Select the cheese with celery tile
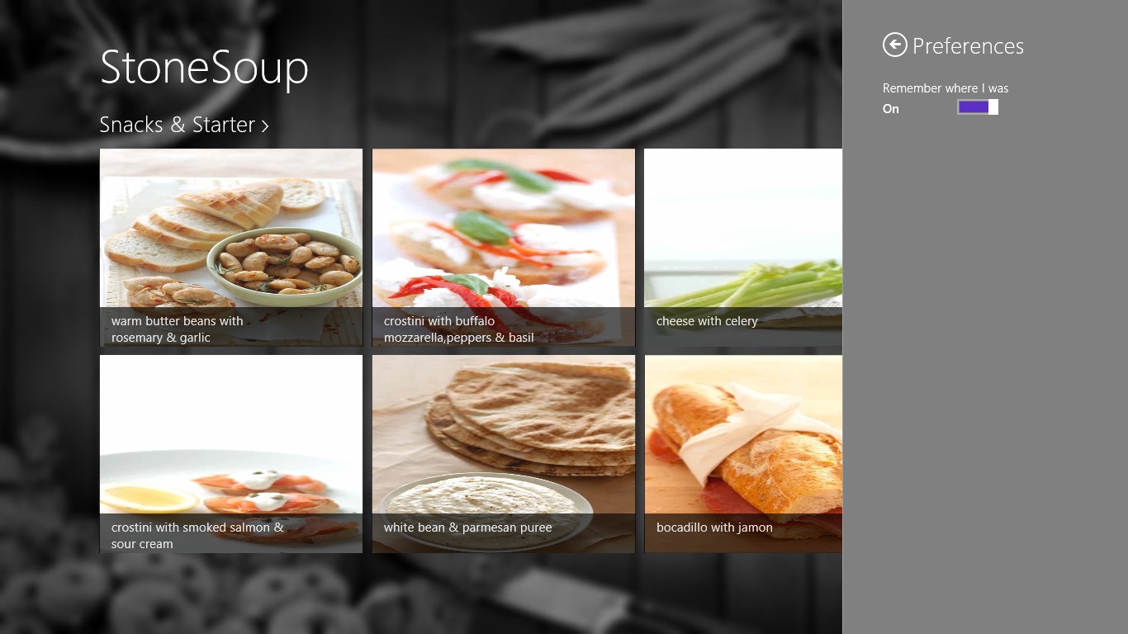The height and width of the screenshot is (634, 1128). pos(743,248)
